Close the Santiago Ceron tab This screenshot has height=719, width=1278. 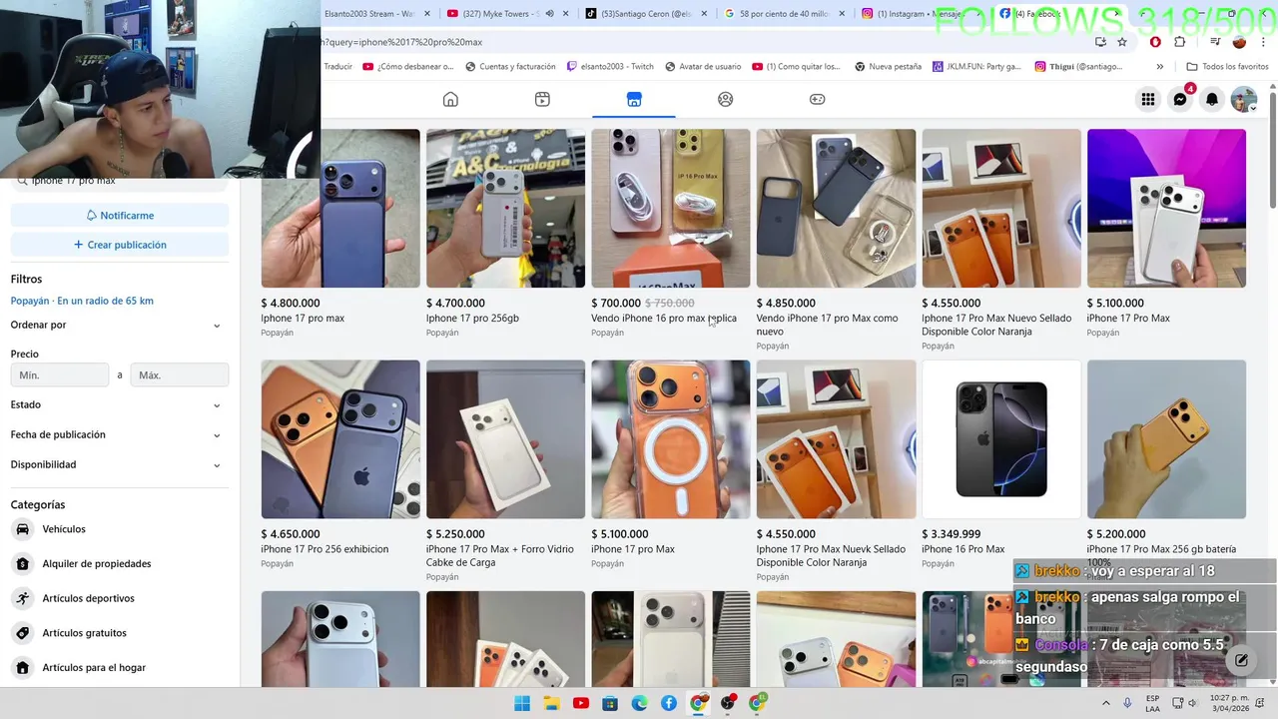pyautogui.click(x=703, y=14)
